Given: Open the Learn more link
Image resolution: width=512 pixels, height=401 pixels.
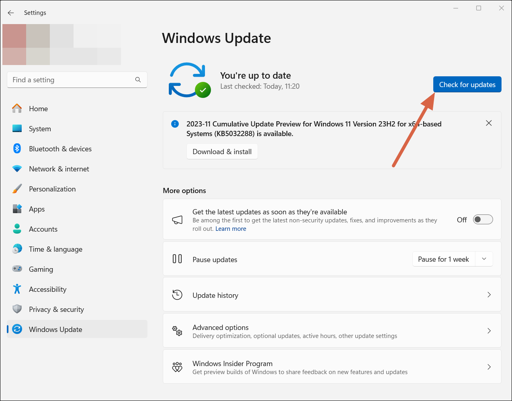Looking at the screenshot, I should point(230,228).
